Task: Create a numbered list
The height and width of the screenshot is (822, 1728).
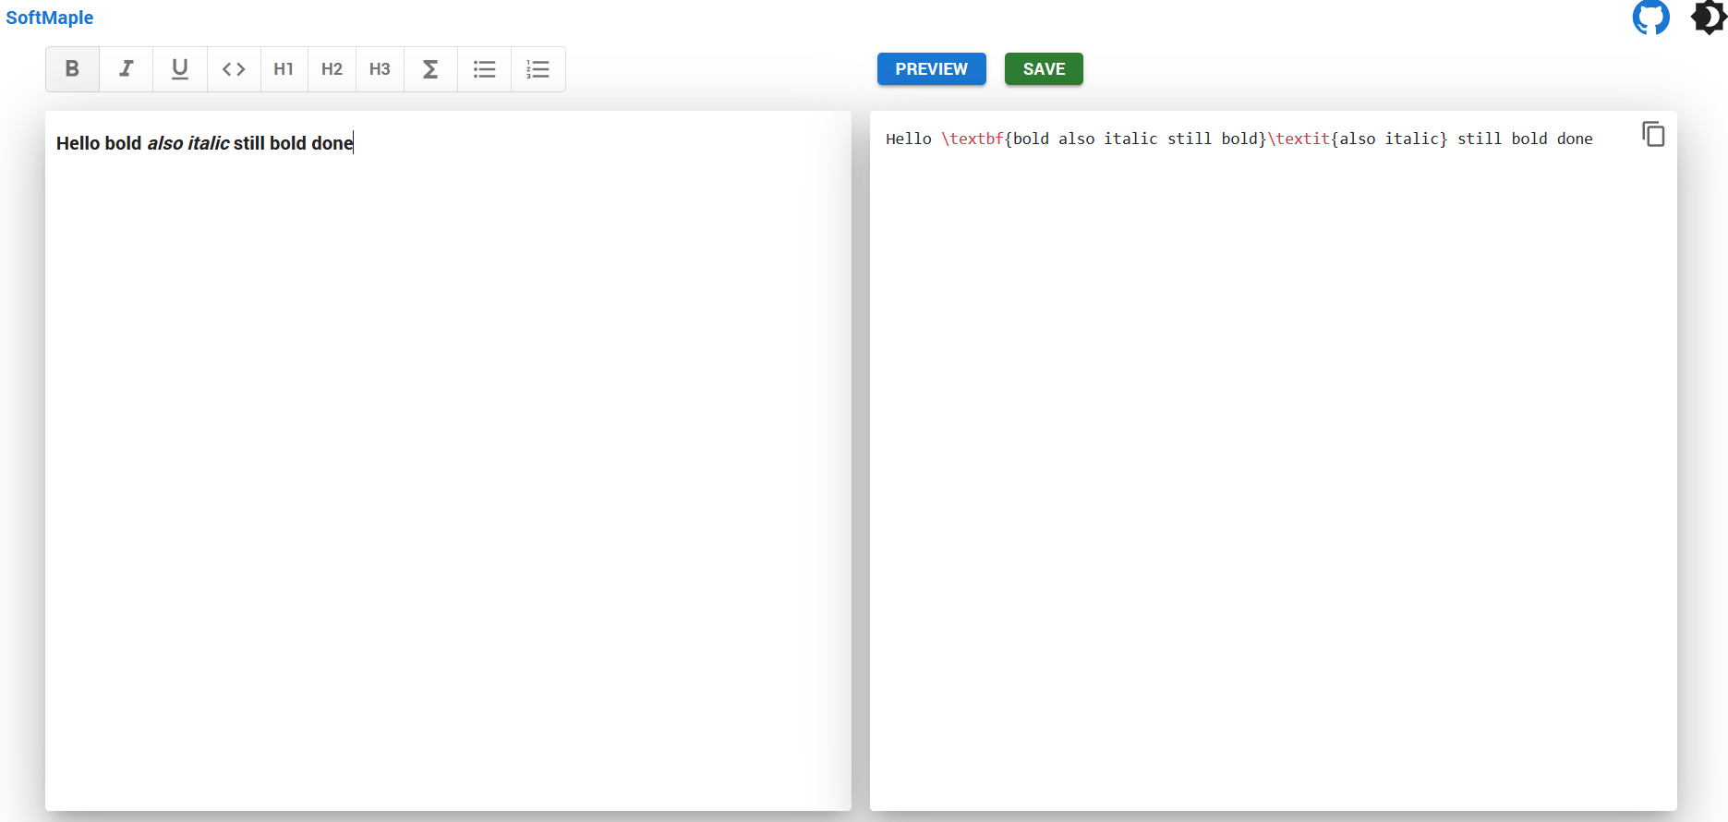Action: [x=538, y=69]
